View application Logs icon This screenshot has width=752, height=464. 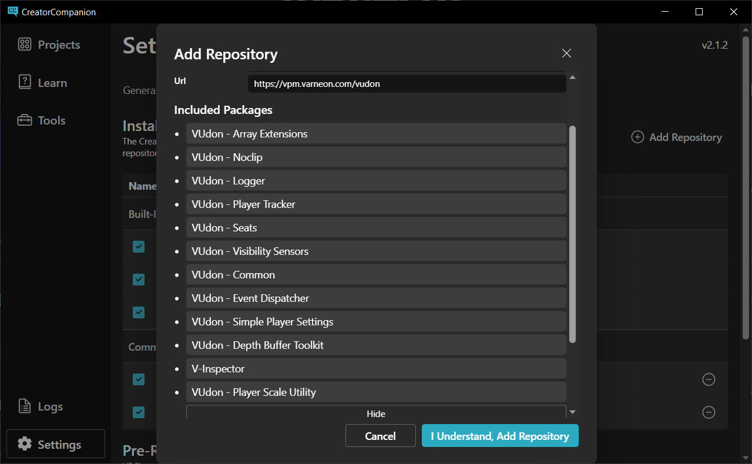[24, 406]
